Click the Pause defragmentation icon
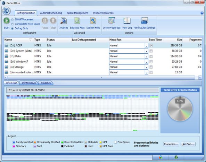Image resolution: width=206 pixels, height=162 pixels. [x=45, y=21]
